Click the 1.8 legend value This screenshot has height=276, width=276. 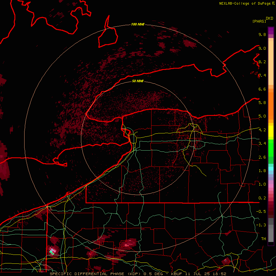[262, 171]
